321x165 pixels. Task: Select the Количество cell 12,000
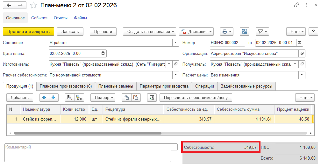pos(75,119)
